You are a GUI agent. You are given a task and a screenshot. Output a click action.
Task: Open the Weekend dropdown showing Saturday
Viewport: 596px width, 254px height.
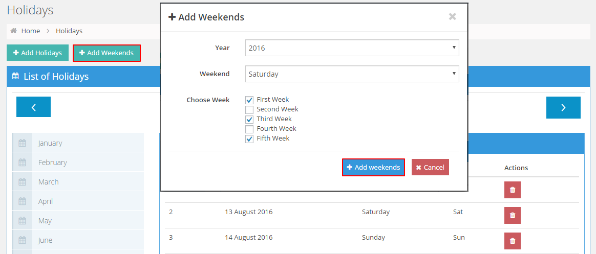point(352,74)
